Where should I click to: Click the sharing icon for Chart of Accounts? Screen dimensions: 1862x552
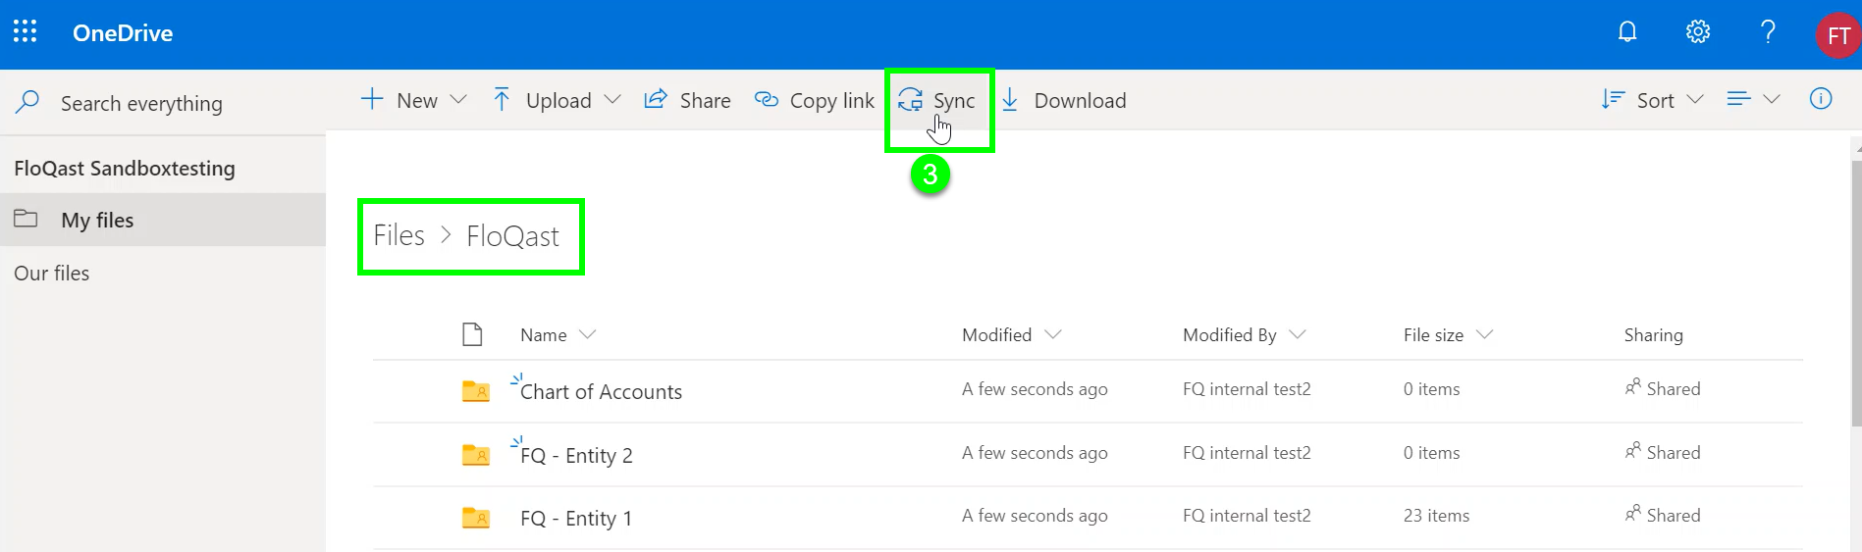point(1633,386)
